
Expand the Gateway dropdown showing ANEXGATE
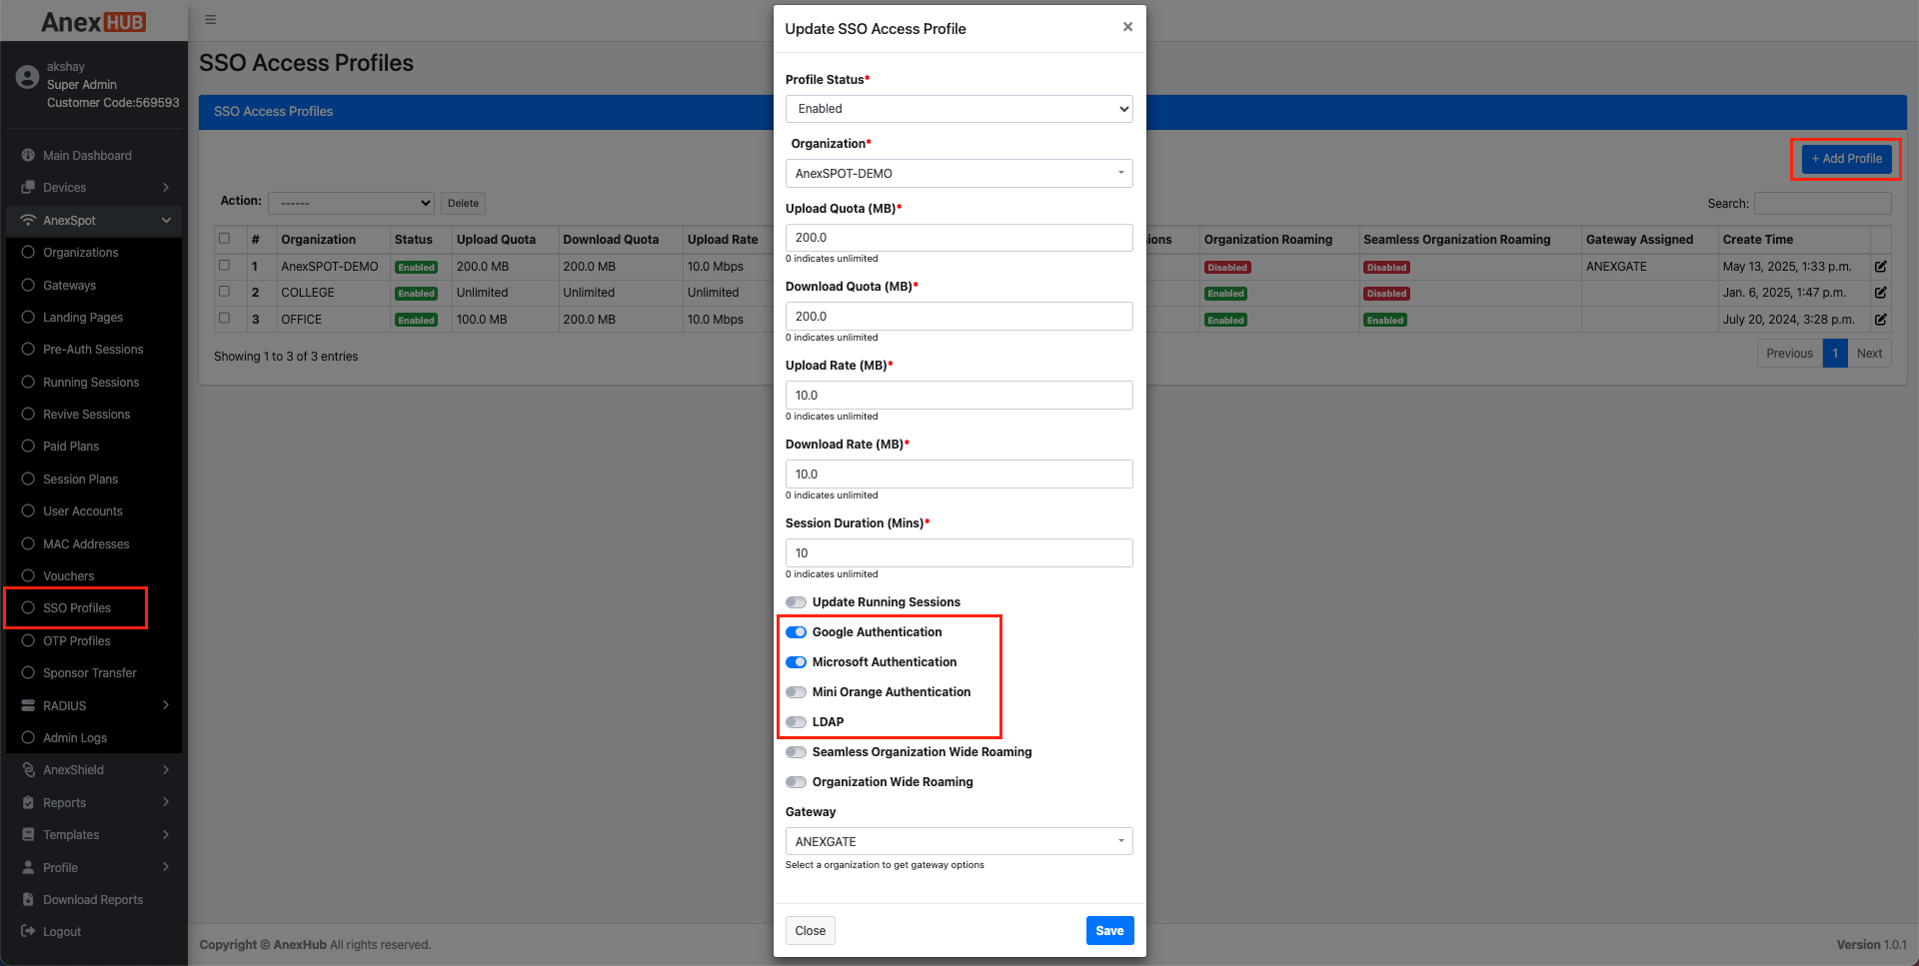point(958,840)
